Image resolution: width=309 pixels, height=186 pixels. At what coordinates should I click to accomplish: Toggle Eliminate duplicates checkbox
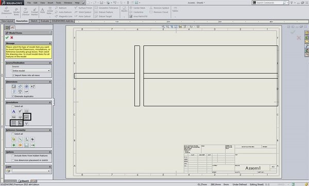tap(13, 96)
